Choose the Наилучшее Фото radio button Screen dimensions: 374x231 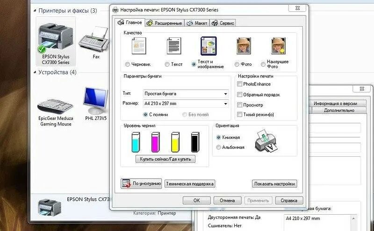(263, 64)
